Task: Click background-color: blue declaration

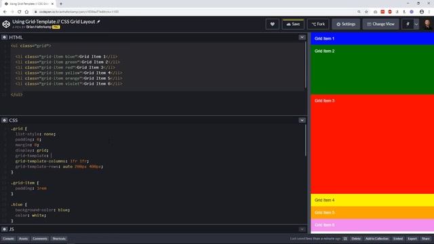Action: tap(43, 210)
